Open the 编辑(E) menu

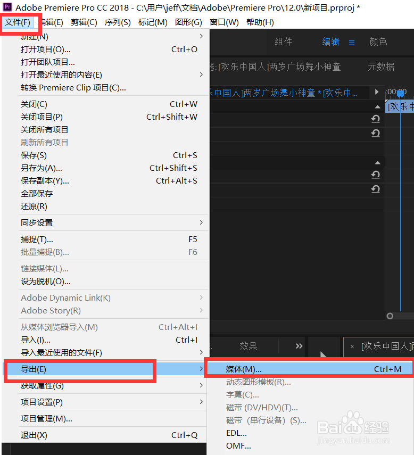tap(51, 22)
